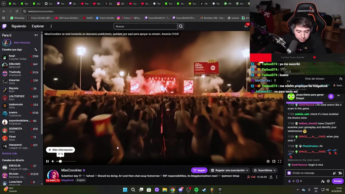The height and width of the screenshot is (194, 345).
Task: Expand the Suscríbete para ganar Drops banner
Action: point(339,96)
